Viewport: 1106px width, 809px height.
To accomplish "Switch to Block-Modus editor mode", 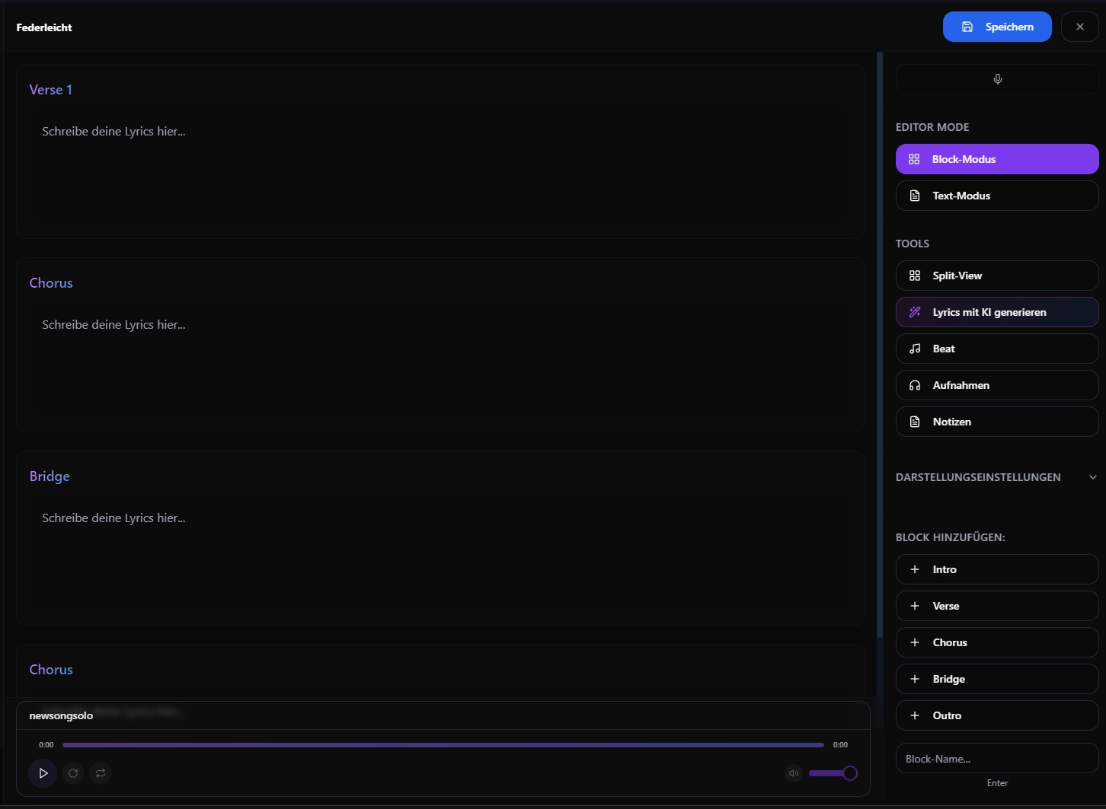I will [x=996, y=159].
